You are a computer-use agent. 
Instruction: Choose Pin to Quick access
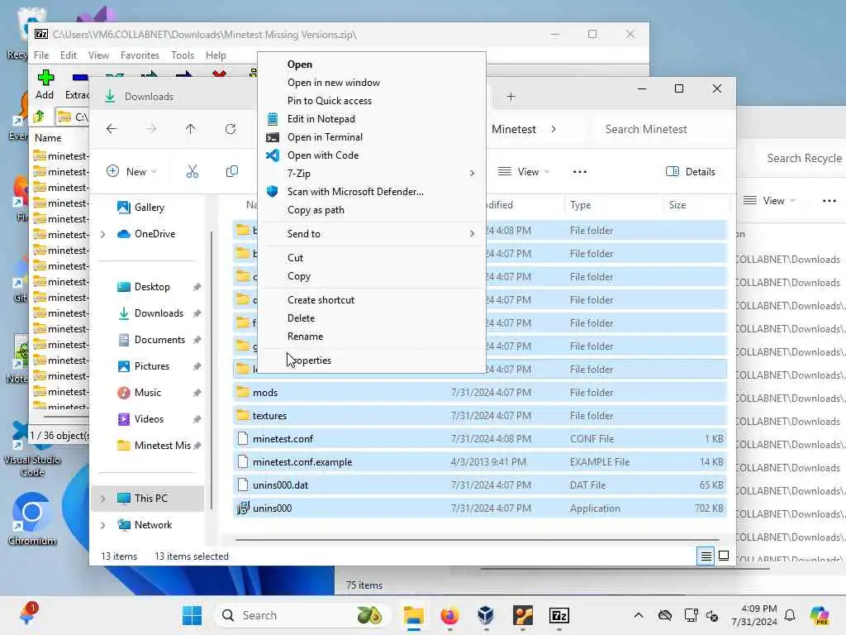(329, 101)
